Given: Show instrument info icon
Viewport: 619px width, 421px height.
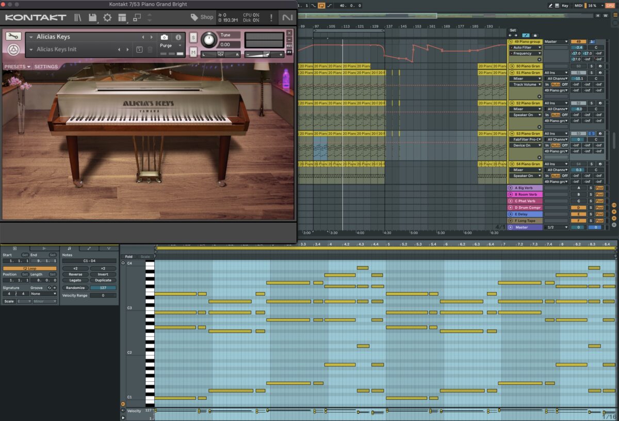Looking at the screenshot, I should (178, 37).
